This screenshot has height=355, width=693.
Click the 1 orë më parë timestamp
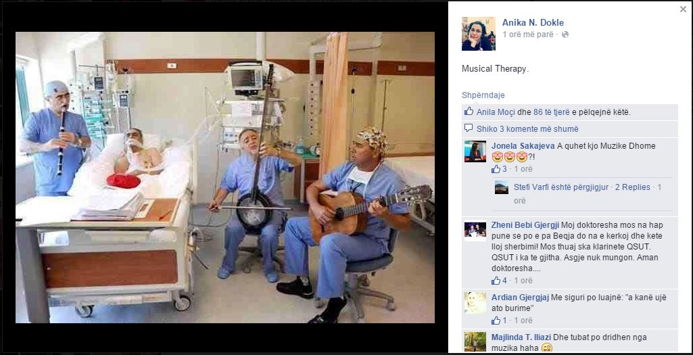pyautogui.click(x=528, y=34)
